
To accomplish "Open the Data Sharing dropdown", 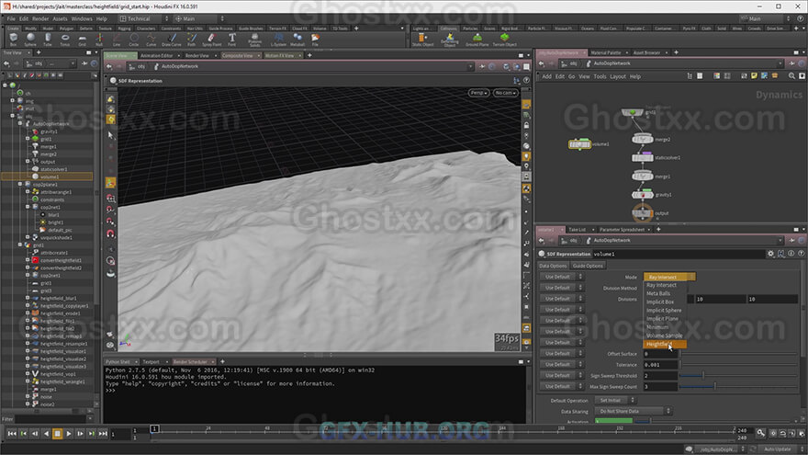I will pos(634,411).
